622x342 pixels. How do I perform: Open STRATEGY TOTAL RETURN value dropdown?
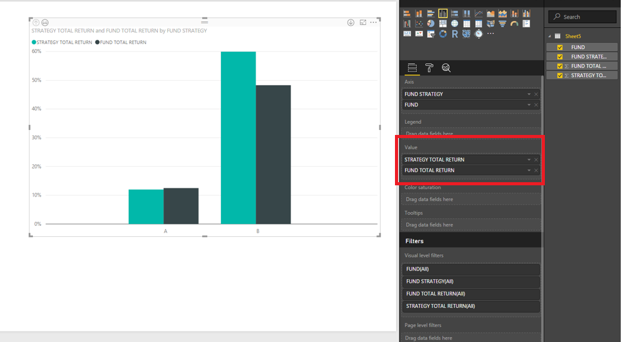click(529, 159)
